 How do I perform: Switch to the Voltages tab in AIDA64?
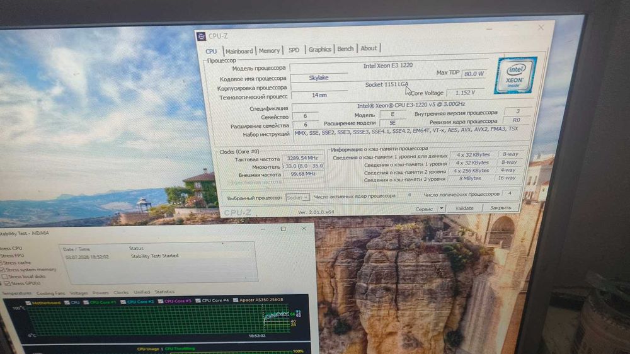[79, 293]
